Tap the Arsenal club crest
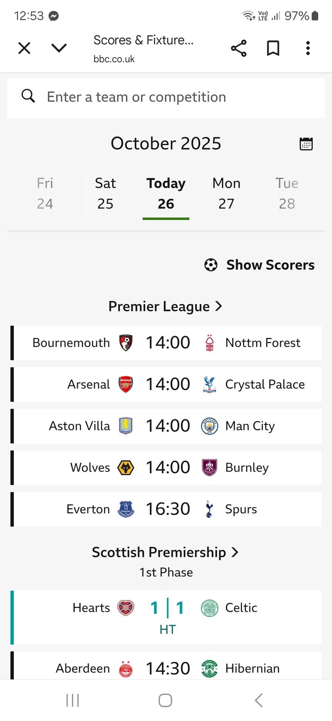The width and height of the screenshot is (332, 721). pos(126,385)
